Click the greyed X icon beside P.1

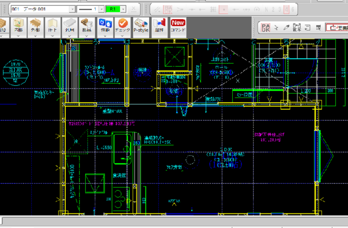[134, 9]
